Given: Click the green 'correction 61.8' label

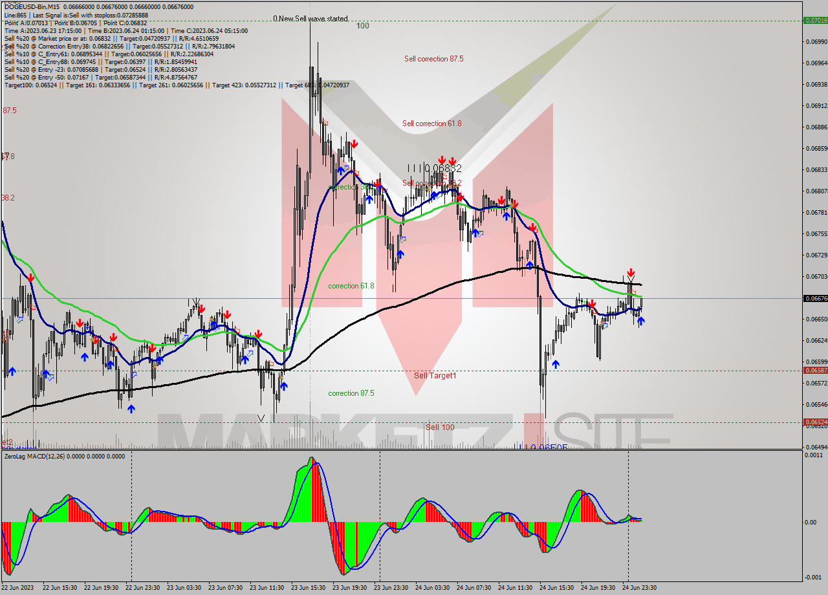Looking at the screenshot, I should click(351, 286).
